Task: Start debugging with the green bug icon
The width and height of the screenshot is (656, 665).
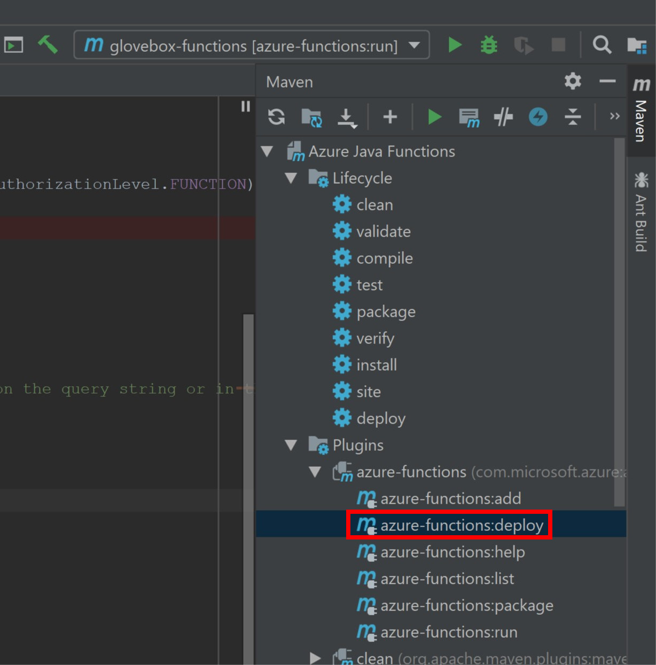Action: (x=489, y=45)
